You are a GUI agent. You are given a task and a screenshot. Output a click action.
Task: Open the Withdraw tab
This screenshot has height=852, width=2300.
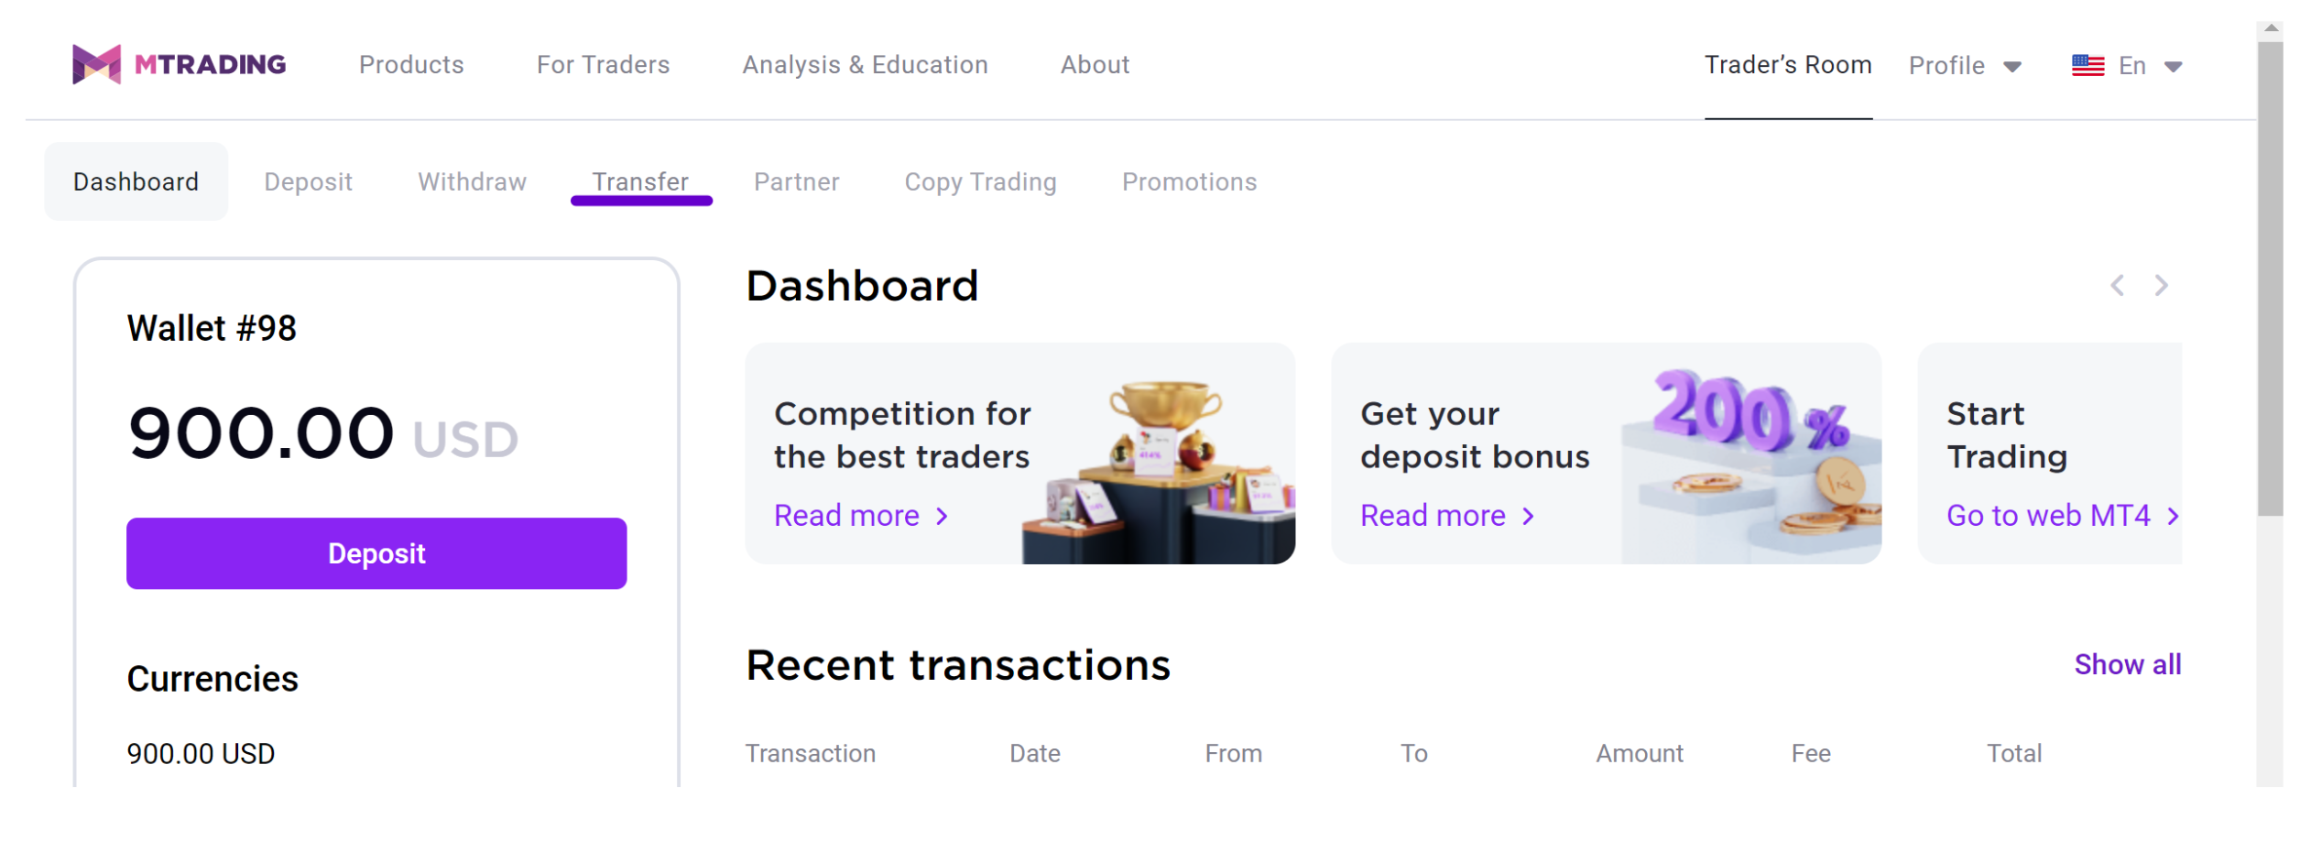coord(472,182)
